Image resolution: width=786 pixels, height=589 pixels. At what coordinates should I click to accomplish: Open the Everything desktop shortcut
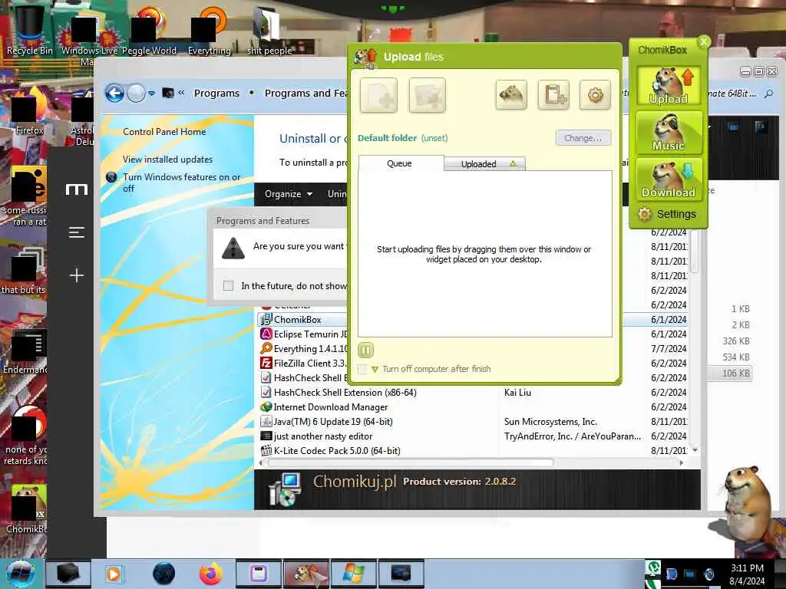210,30
